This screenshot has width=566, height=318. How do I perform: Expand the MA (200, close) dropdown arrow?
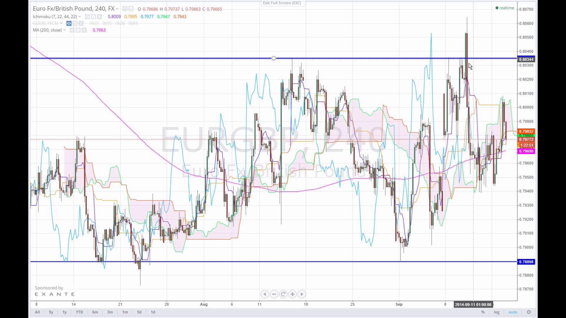coord(65,30)
